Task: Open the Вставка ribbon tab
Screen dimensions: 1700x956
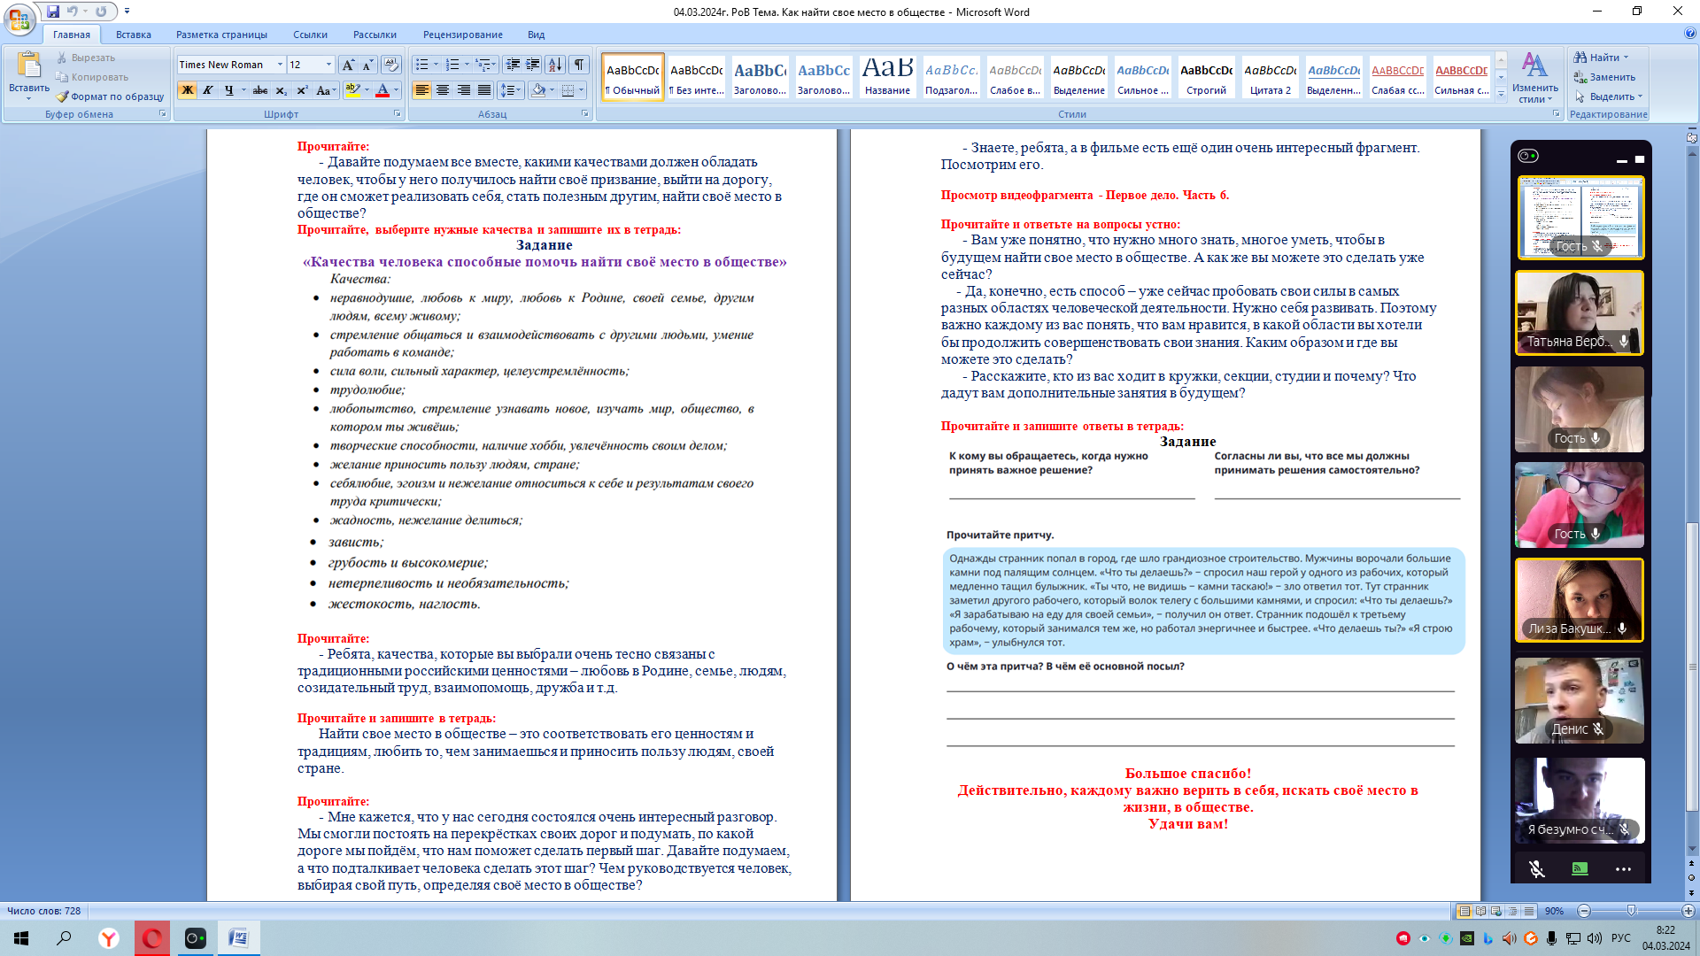Action: (133, 35)
